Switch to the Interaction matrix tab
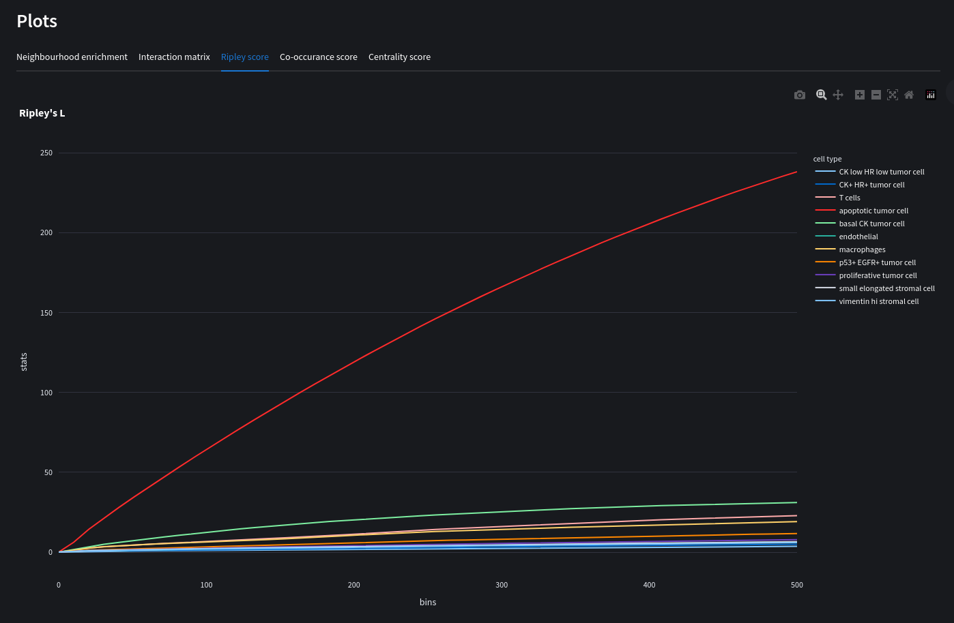The image size is (954, 623). coord(174,57)
